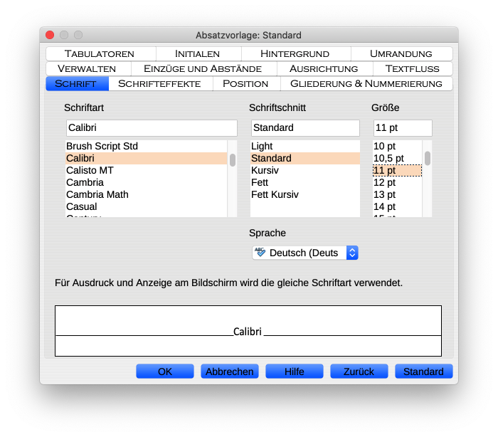Select Brush Script Std font
The height and width of the screenshot is (437, 498).
click(147, 146)
